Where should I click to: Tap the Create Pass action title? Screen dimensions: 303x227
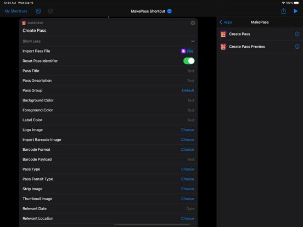[x=35, y=31]
